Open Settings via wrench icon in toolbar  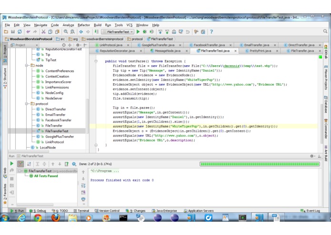pyautogui.click(x=196, y=32)
